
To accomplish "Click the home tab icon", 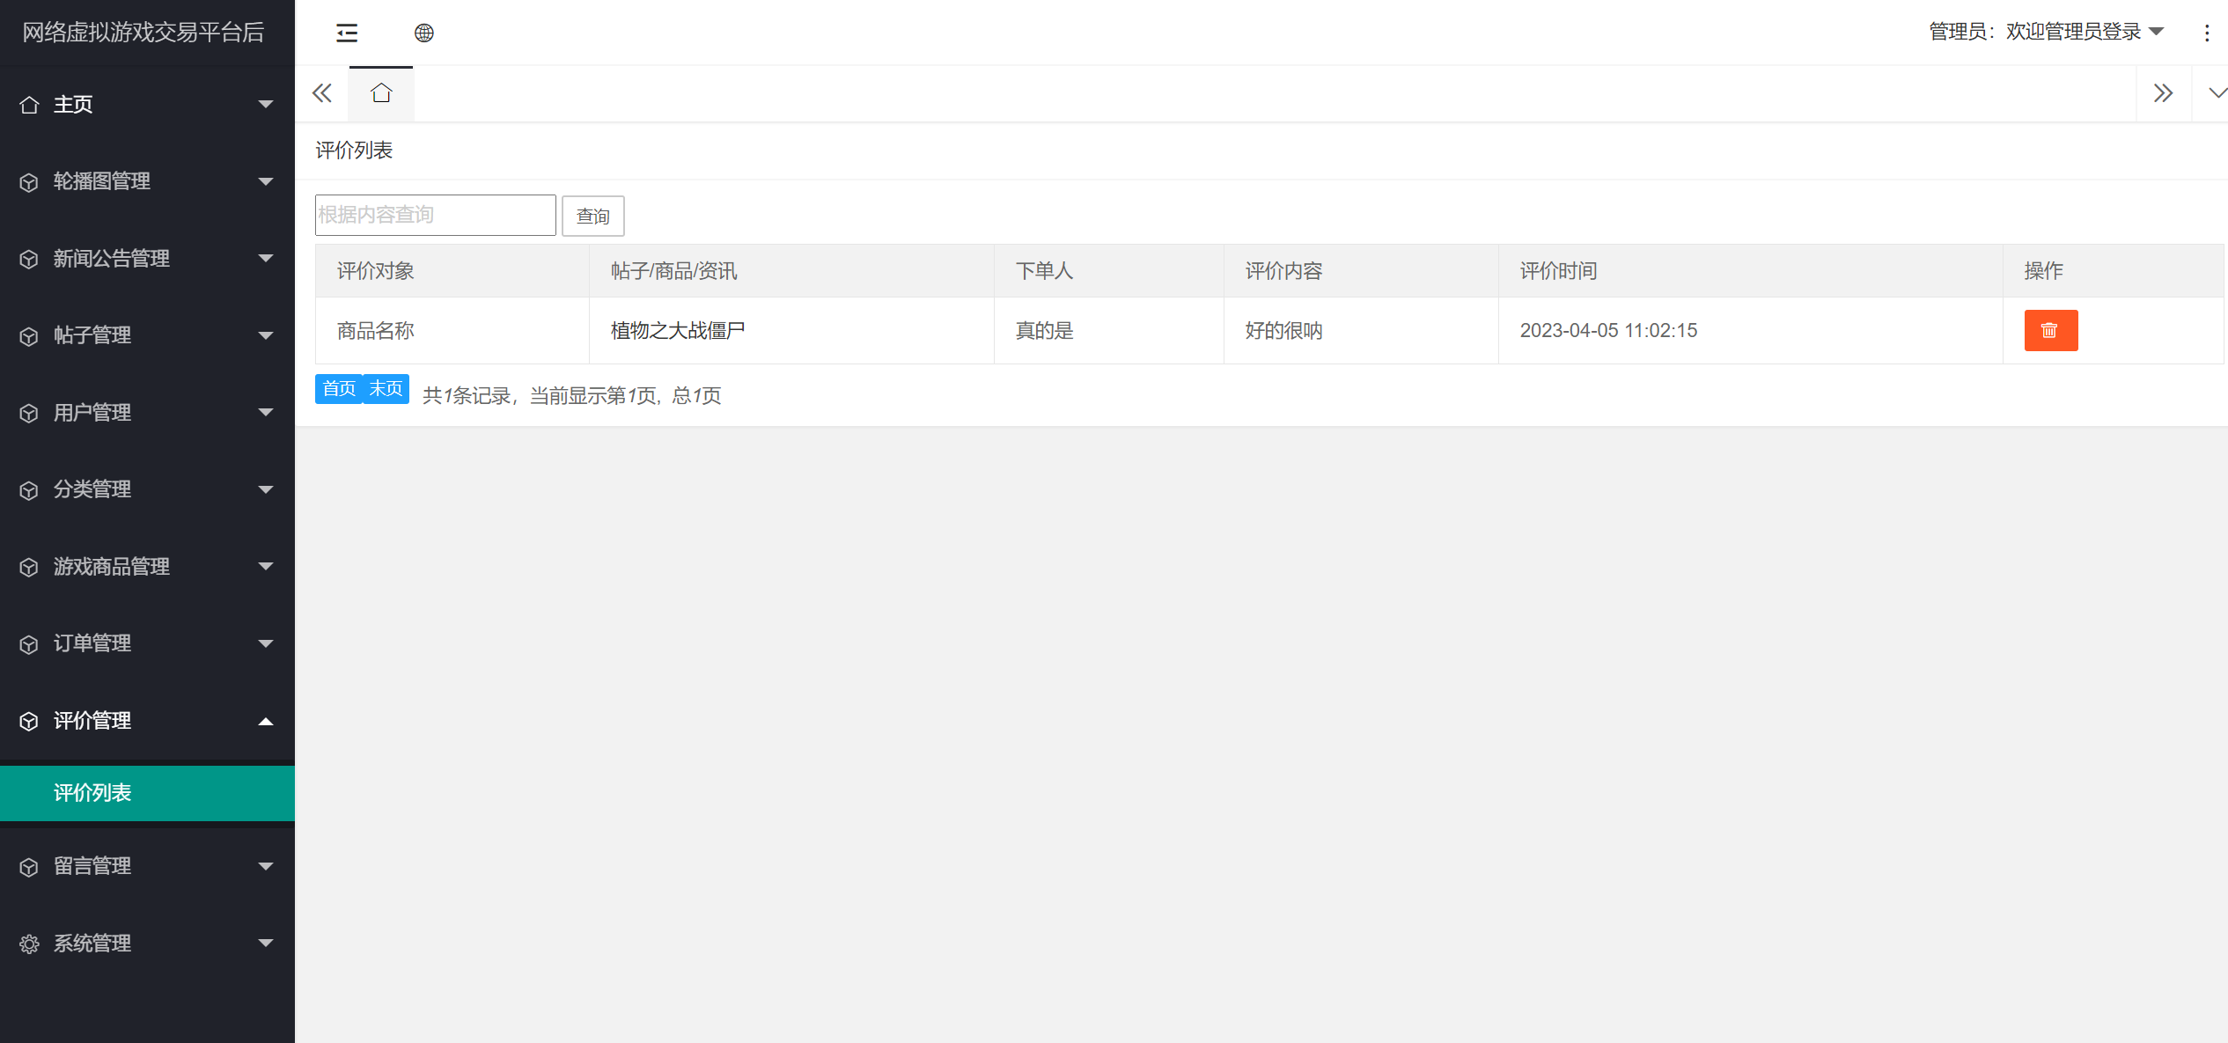I will pyautogui.click(x=381, y=93).
